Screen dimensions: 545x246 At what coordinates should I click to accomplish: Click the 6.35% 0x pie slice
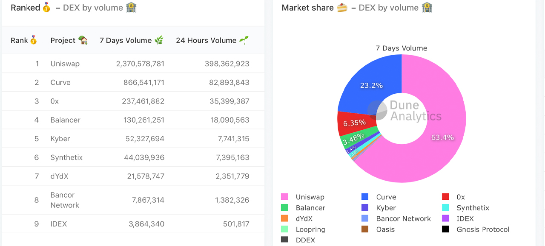(x=355, y=122)
